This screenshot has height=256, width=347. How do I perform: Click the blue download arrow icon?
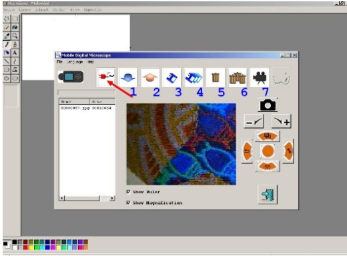(128, 77)
